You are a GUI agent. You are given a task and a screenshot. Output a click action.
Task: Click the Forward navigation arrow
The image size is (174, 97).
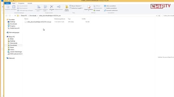point(10,16)
